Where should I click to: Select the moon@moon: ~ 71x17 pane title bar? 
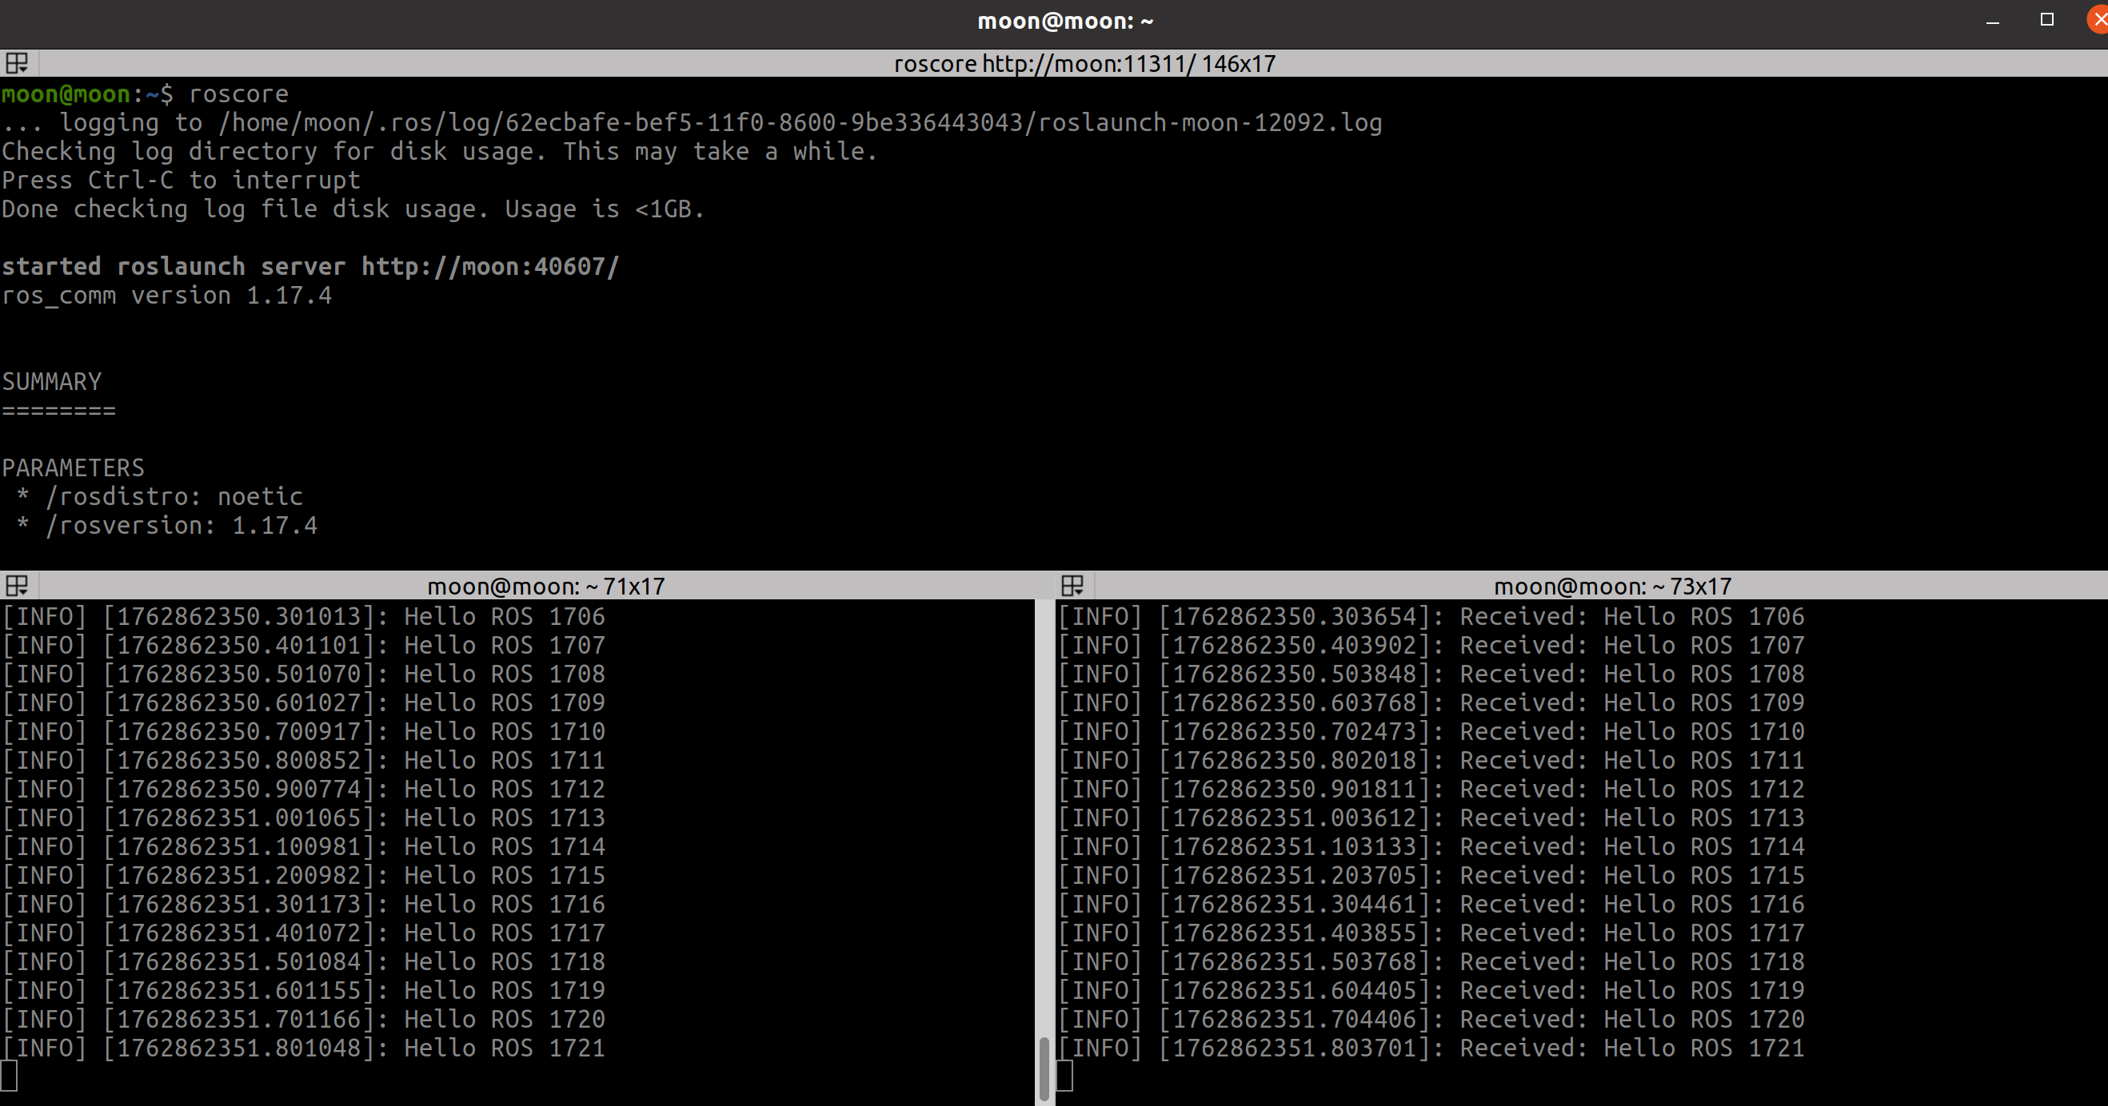[545, 587]
